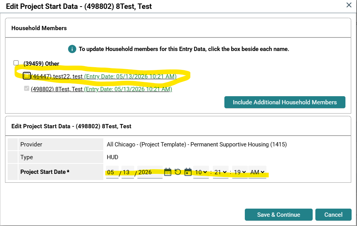Screen dimensions: 357x226
Task: Click the set-to-today calendar icon
Action: point(188,172)
